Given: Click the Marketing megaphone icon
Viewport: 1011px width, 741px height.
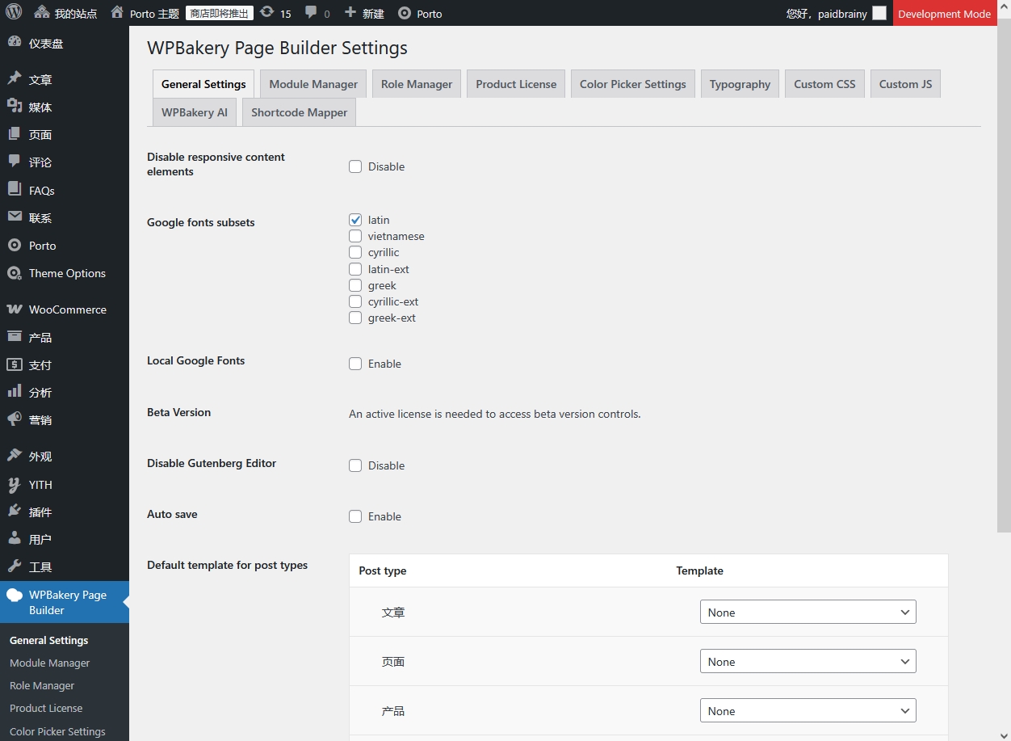Looking at the screenshot, I should click(x=15, y=419).
